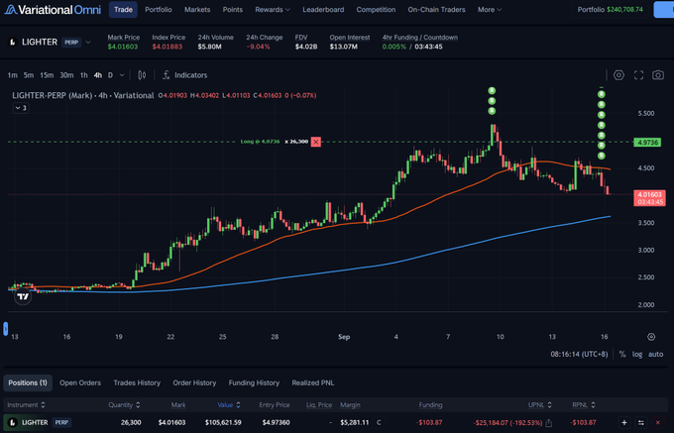
Task: Click the left edge panel expand handle
Action: [5, 329]
